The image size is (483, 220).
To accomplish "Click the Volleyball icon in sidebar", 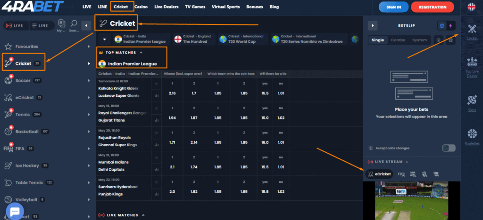I will tap(8, 200).
